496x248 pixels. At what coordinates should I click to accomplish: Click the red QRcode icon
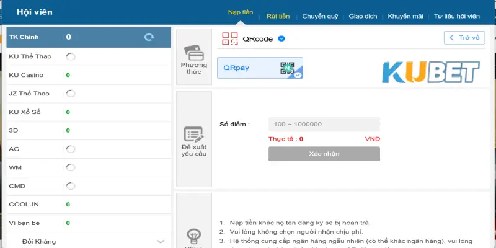230,38
